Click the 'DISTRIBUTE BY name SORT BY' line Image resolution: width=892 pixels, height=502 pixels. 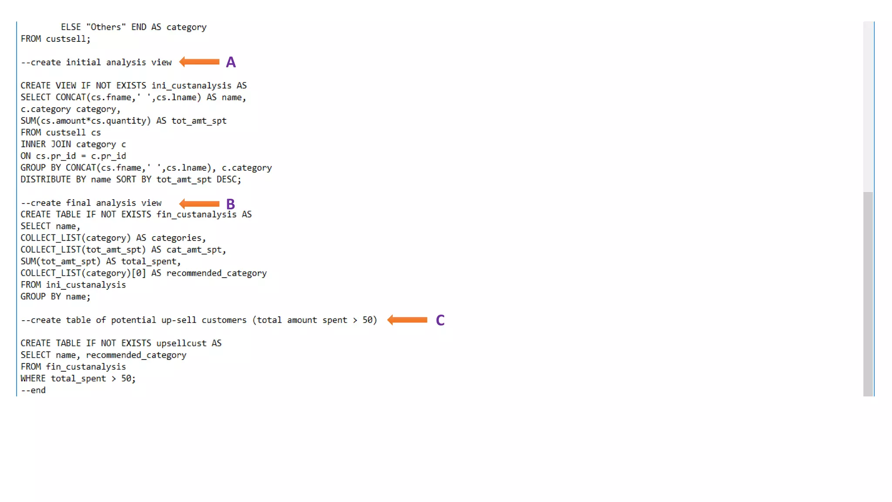coord(131,180)
